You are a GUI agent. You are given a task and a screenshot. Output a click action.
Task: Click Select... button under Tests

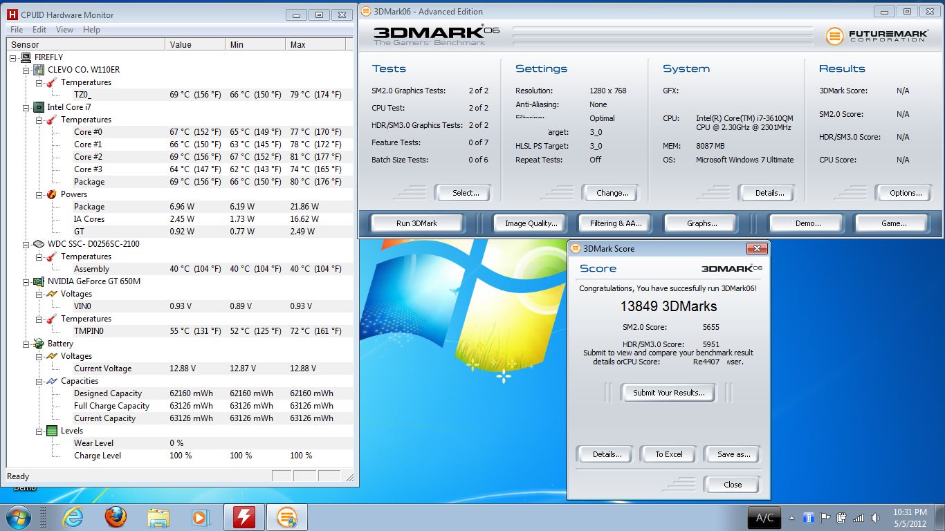coord(463,193)
